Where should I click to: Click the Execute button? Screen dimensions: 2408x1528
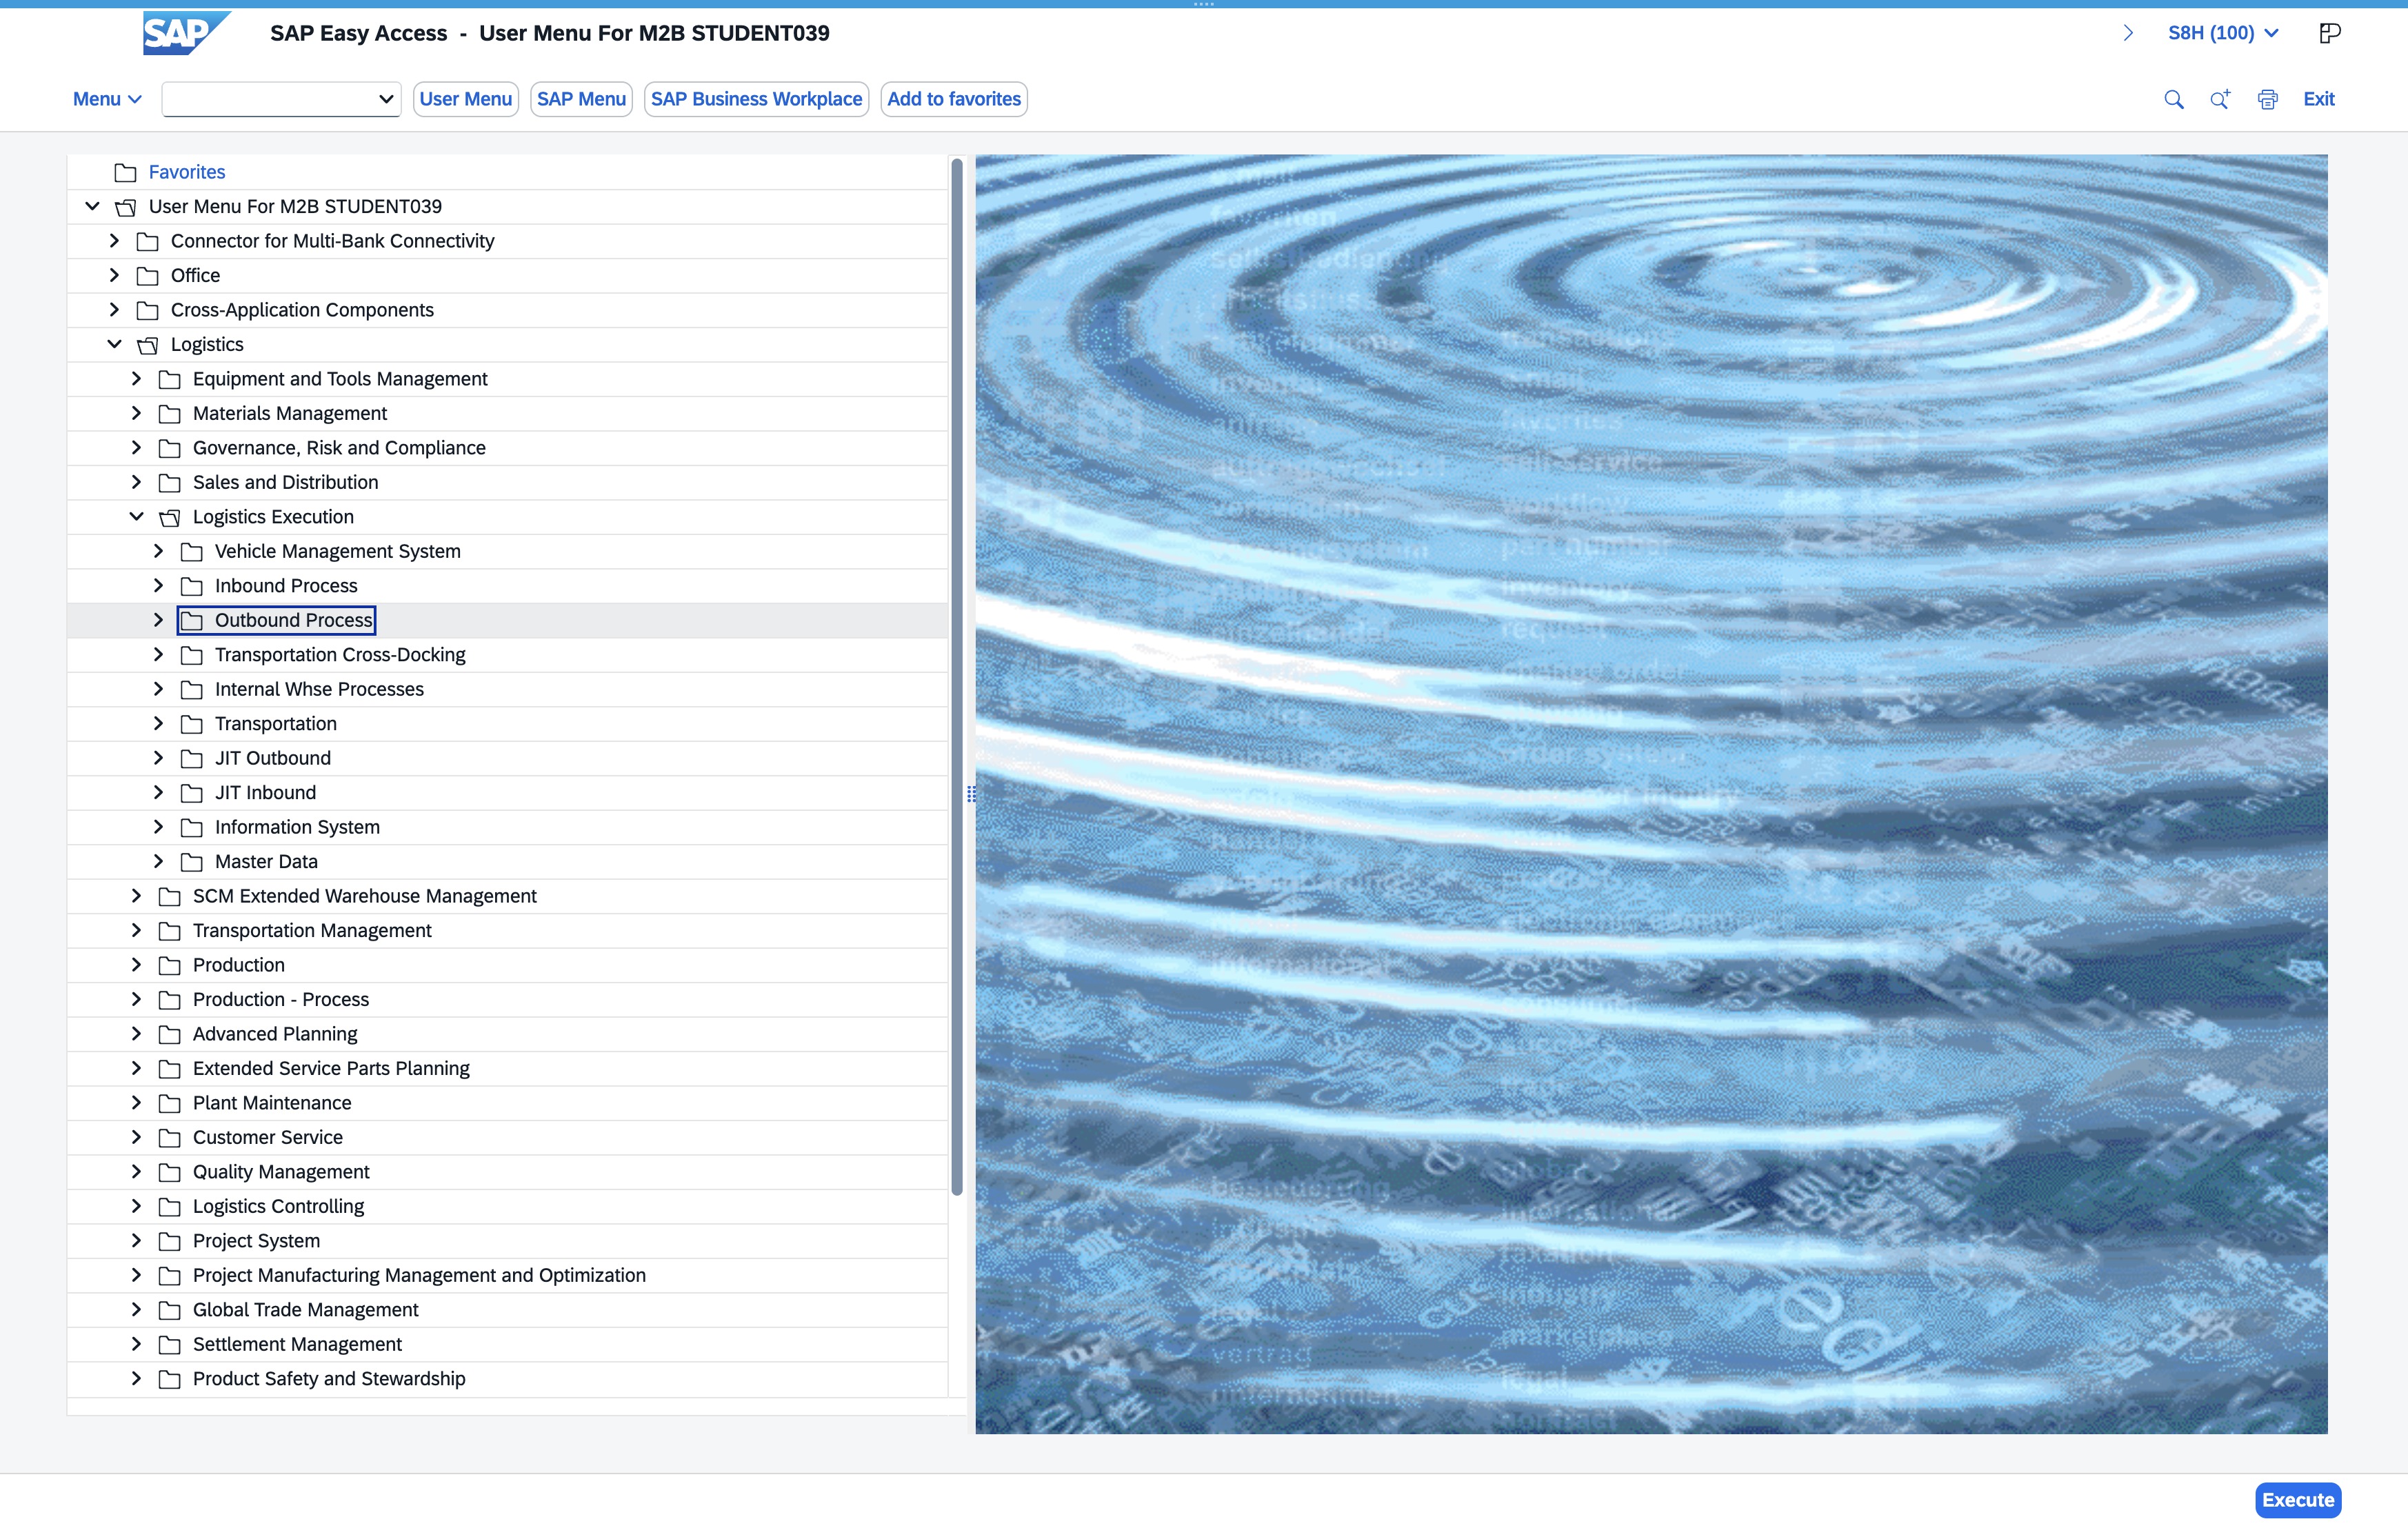coord(2298,1500)
